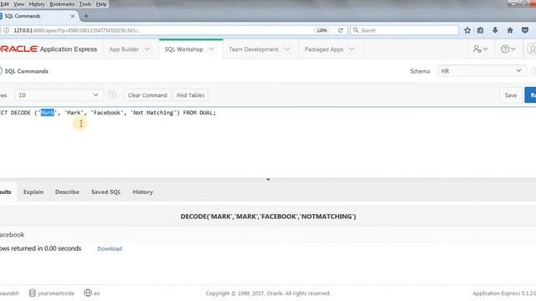The image size is (536, 301).
Task: Expand the SQL Workshop dropdown arrow
Action: 212,49
